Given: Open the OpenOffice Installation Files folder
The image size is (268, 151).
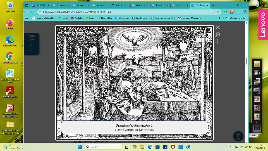Looking at the screenshot, I should click(10, 128).
